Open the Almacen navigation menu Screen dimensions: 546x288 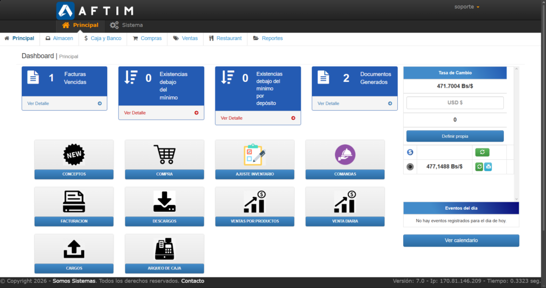(59, 38)
